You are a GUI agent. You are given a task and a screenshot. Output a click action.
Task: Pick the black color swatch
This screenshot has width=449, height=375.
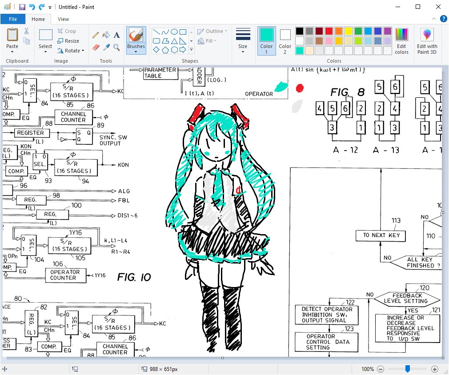(300, 31)
